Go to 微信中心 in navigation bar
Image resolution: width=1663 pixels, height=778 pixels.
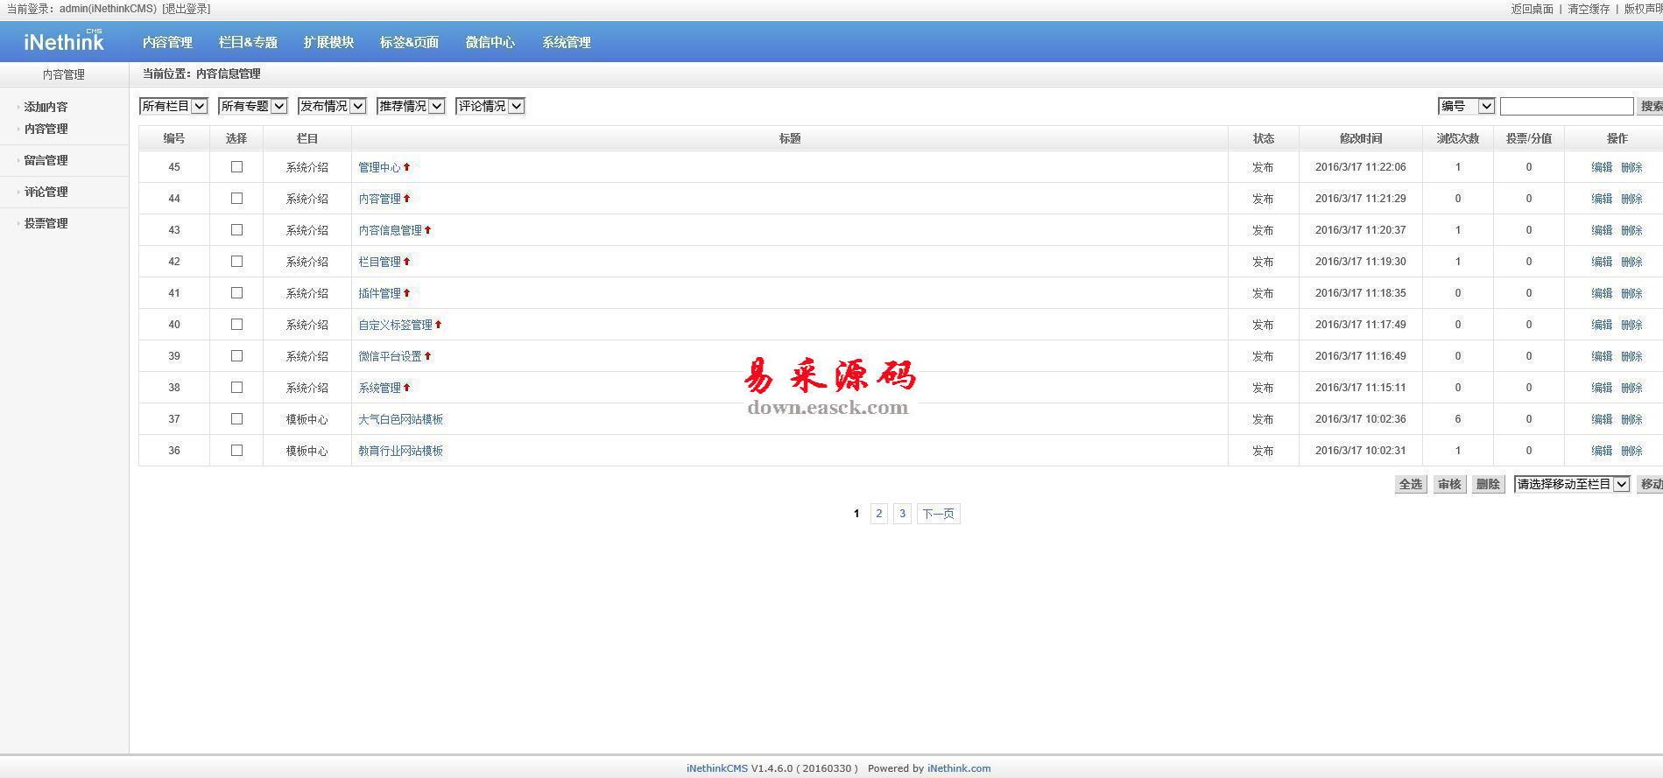click(490, 42)
